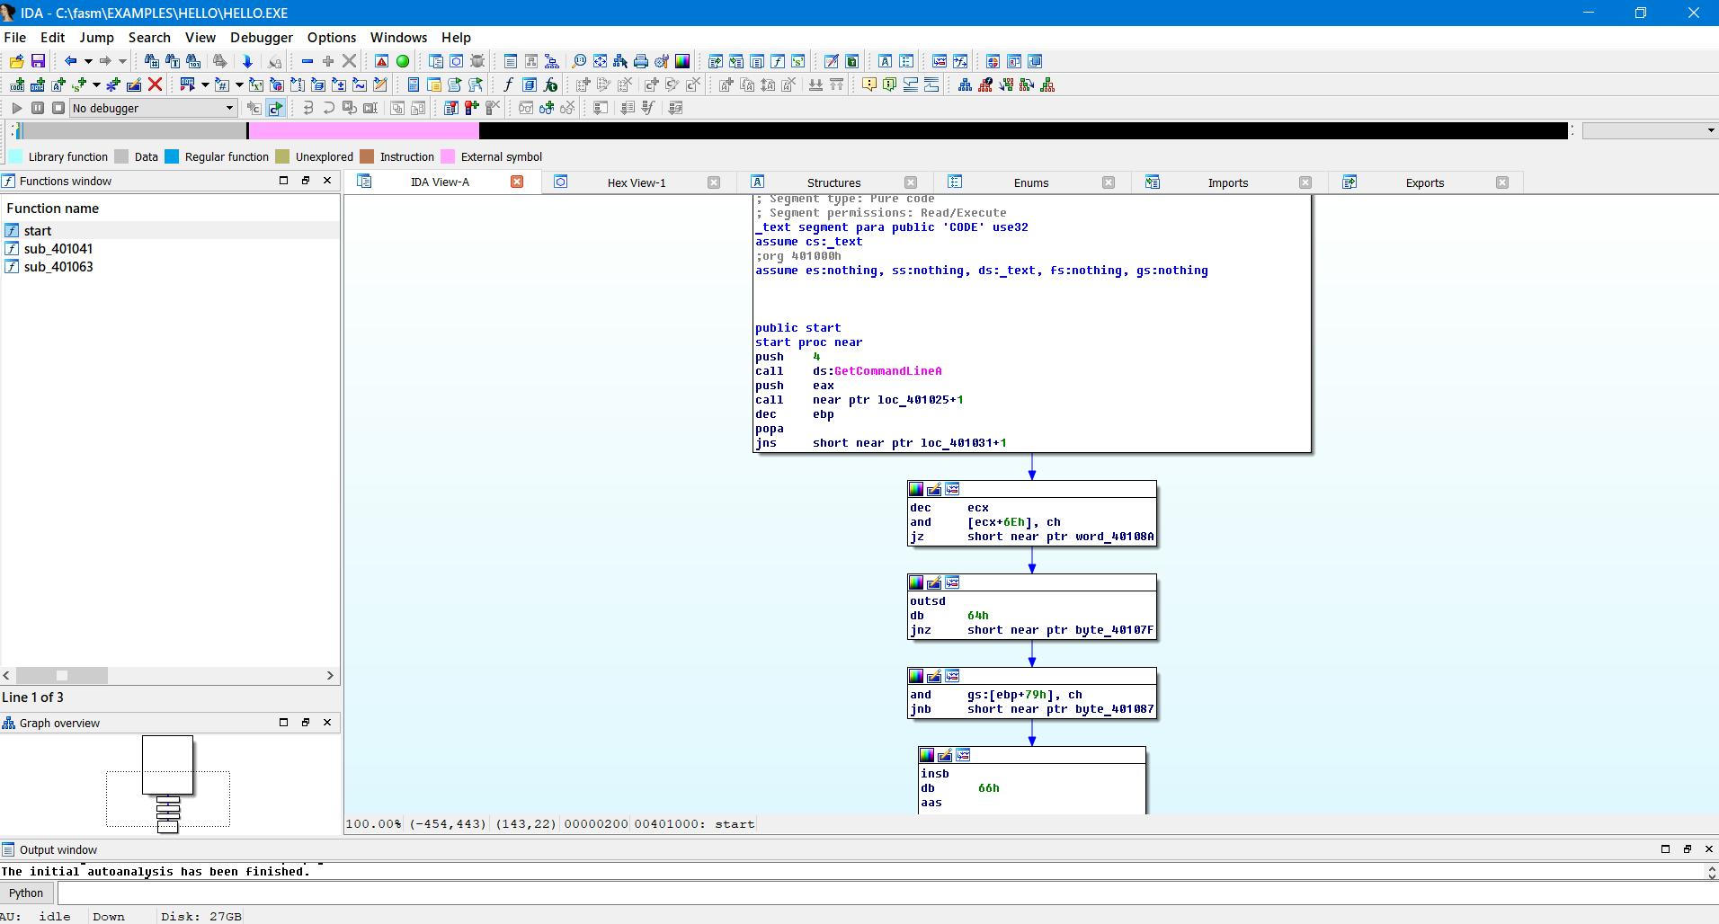This screenshot has height=924, width=1719.
Task: Open the Options menu
Action: click(332, 37)
